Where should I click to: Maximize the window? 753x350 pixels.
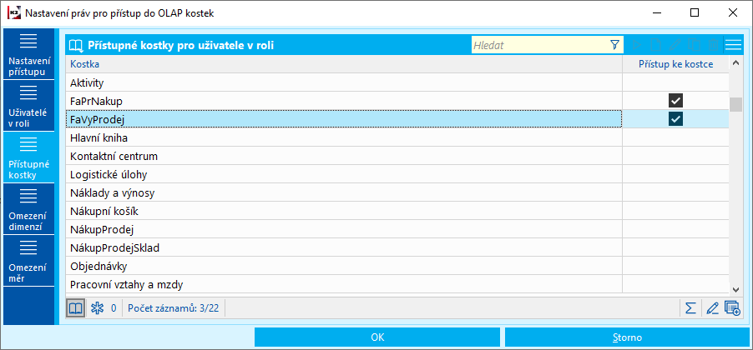[x=695, y=13]
